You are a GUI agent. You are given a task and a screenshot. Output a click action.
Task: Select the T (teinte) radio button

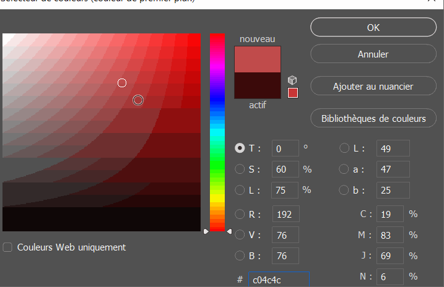(240, 148)
